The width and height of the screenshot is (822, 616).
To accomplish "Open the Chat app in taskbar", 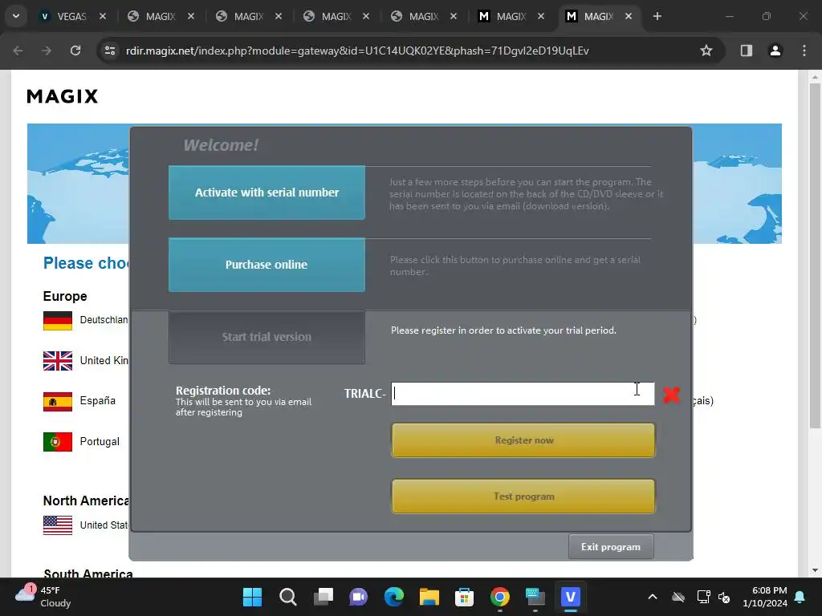I will click(359, 597).
